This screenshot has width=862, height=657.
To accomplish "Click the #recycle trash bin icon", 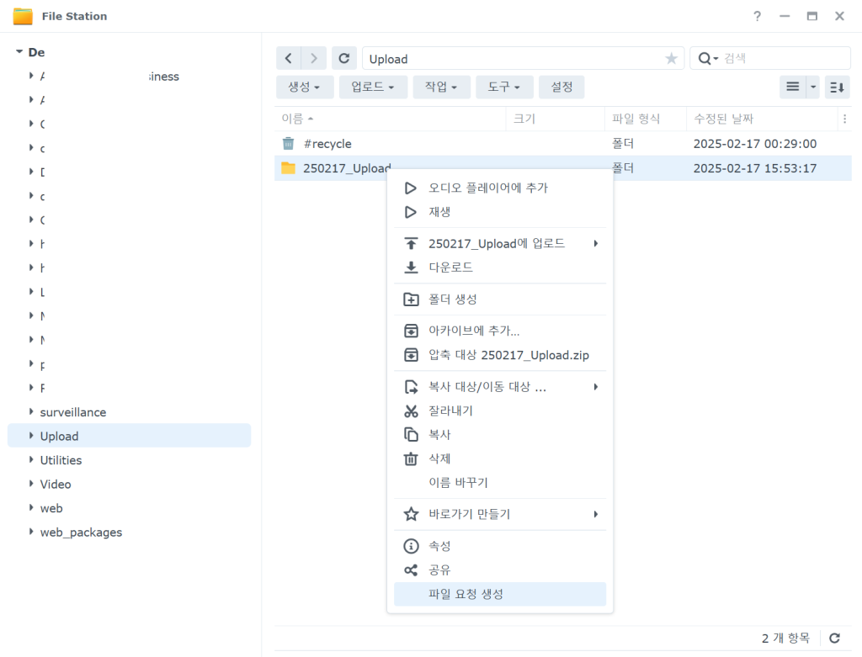I will coord(288,143).
